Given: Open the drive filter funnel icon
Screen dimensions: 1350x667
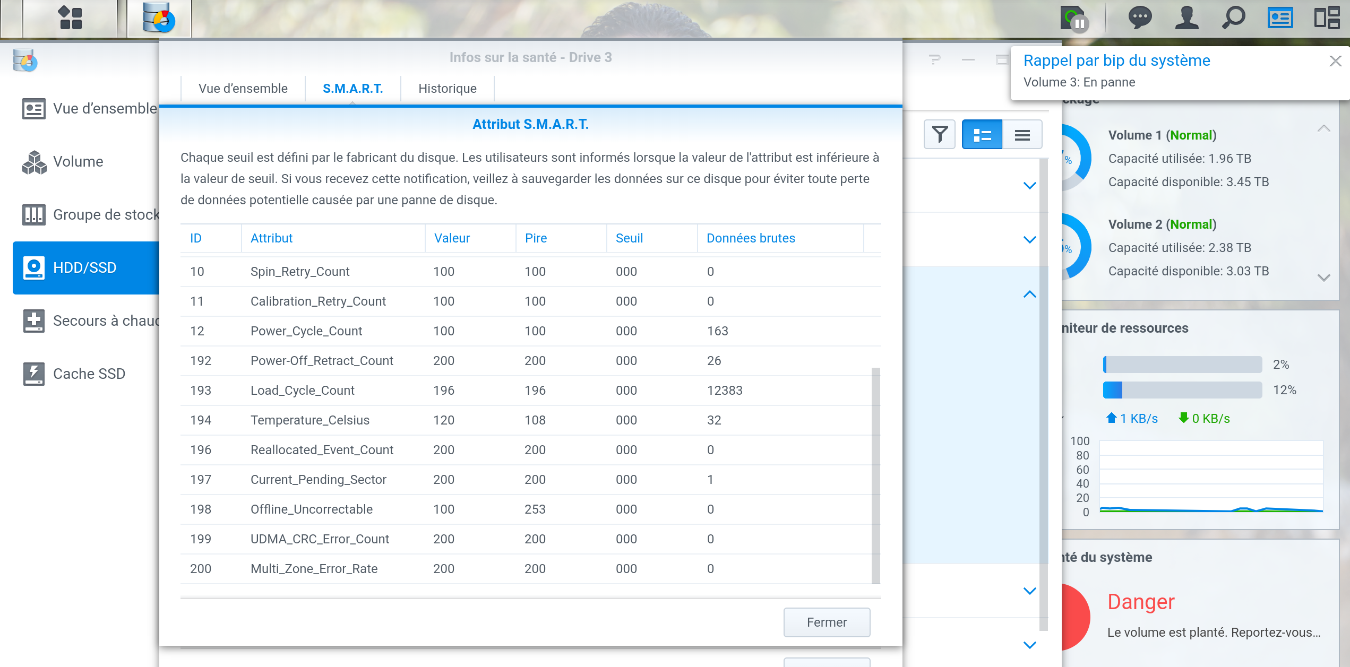Looking at the screenshot, I should (x=940, y=135).
